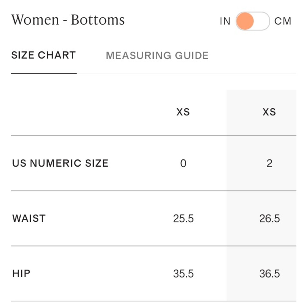Click the 36.5 hip measurement
The height and width of the screenshot is (308, 308).
269,274
